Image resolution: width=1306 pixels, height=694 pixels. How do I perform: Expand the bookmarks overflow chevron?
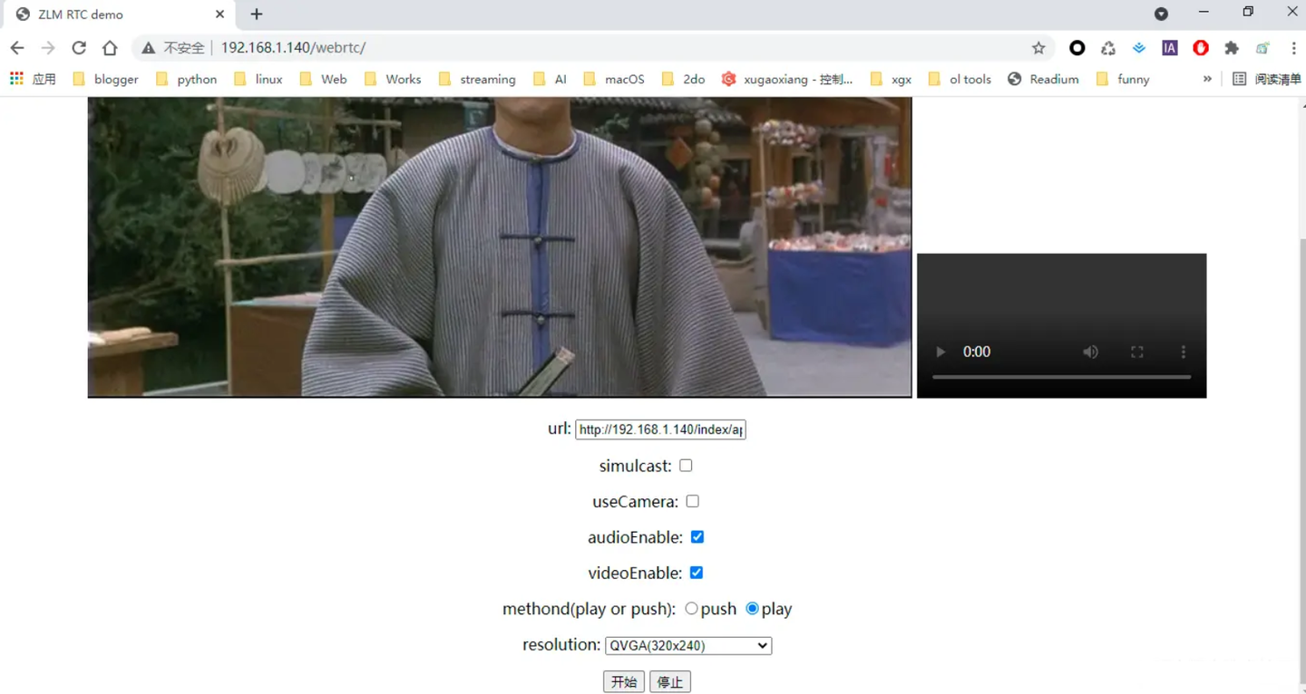[x=1206, y=79]
